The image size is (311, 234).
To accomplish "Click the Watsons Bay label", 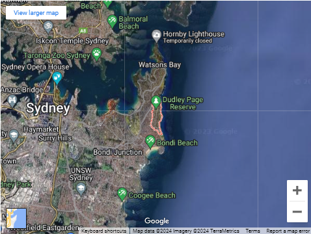I will pyautogui.click(x=159, y=65).
